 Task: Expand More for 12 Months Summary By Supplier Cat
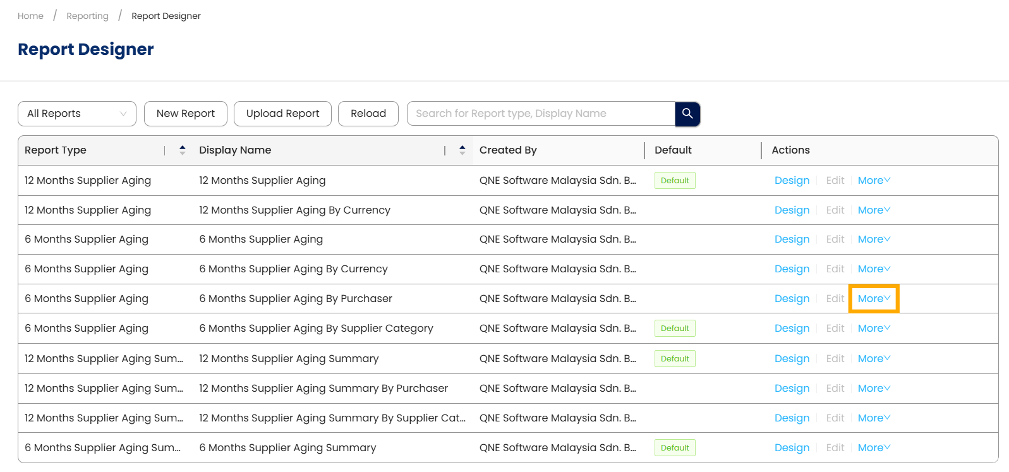tap(874, 418)
